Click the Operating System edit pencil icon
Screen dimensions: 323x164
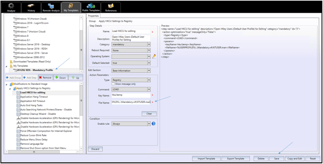click(x=154, y=56)
